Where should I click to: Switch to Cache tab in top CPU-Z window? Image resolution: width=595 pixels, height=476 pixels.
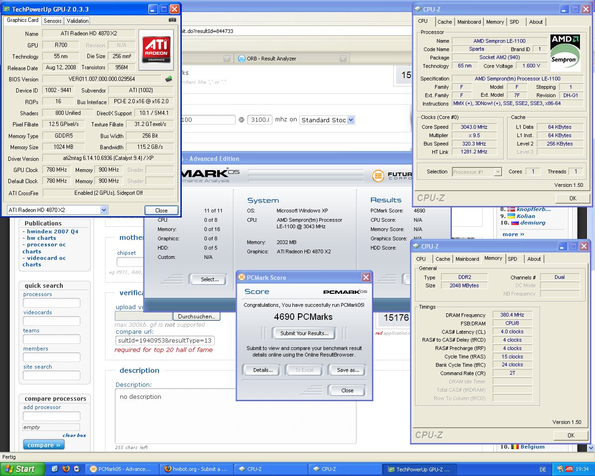click(444, 22)
